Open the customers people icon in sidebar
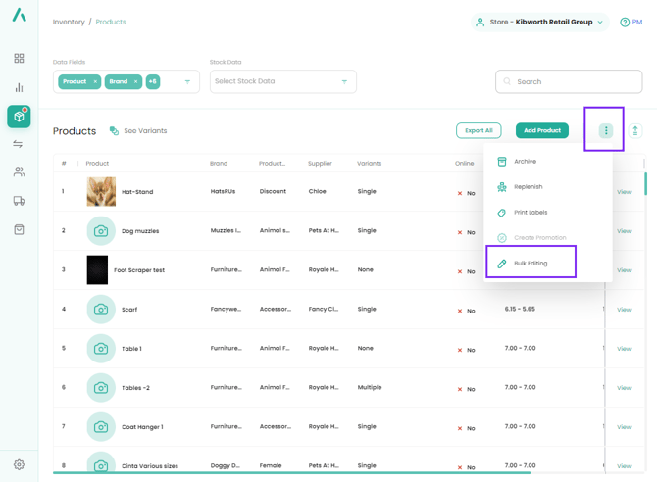Image resolution: width=657 pixels, height=482 pixels. click(19, 172)
